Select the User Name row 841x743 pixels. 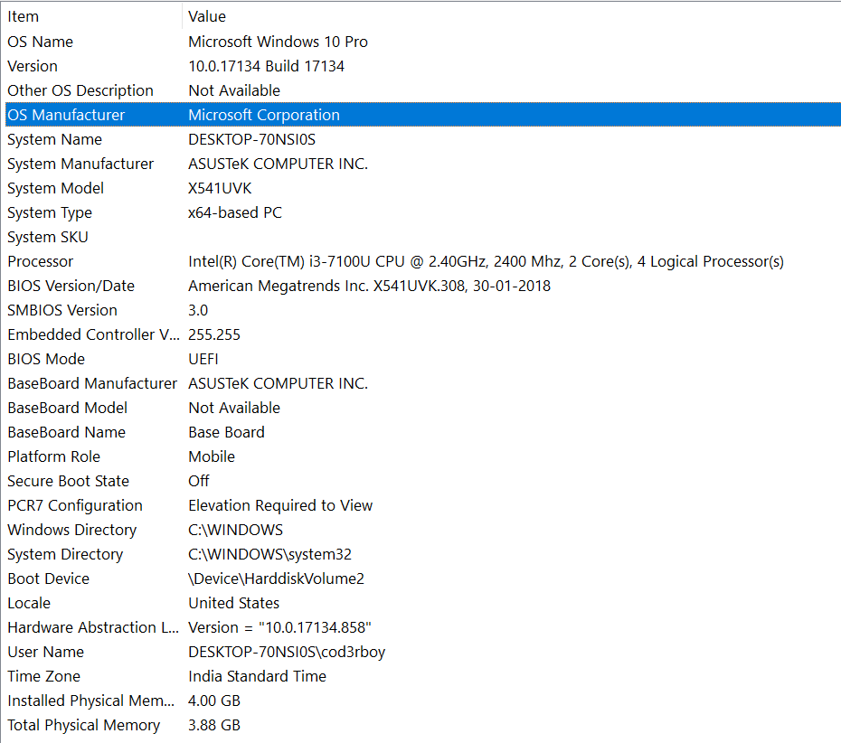[x=422, y=652]
